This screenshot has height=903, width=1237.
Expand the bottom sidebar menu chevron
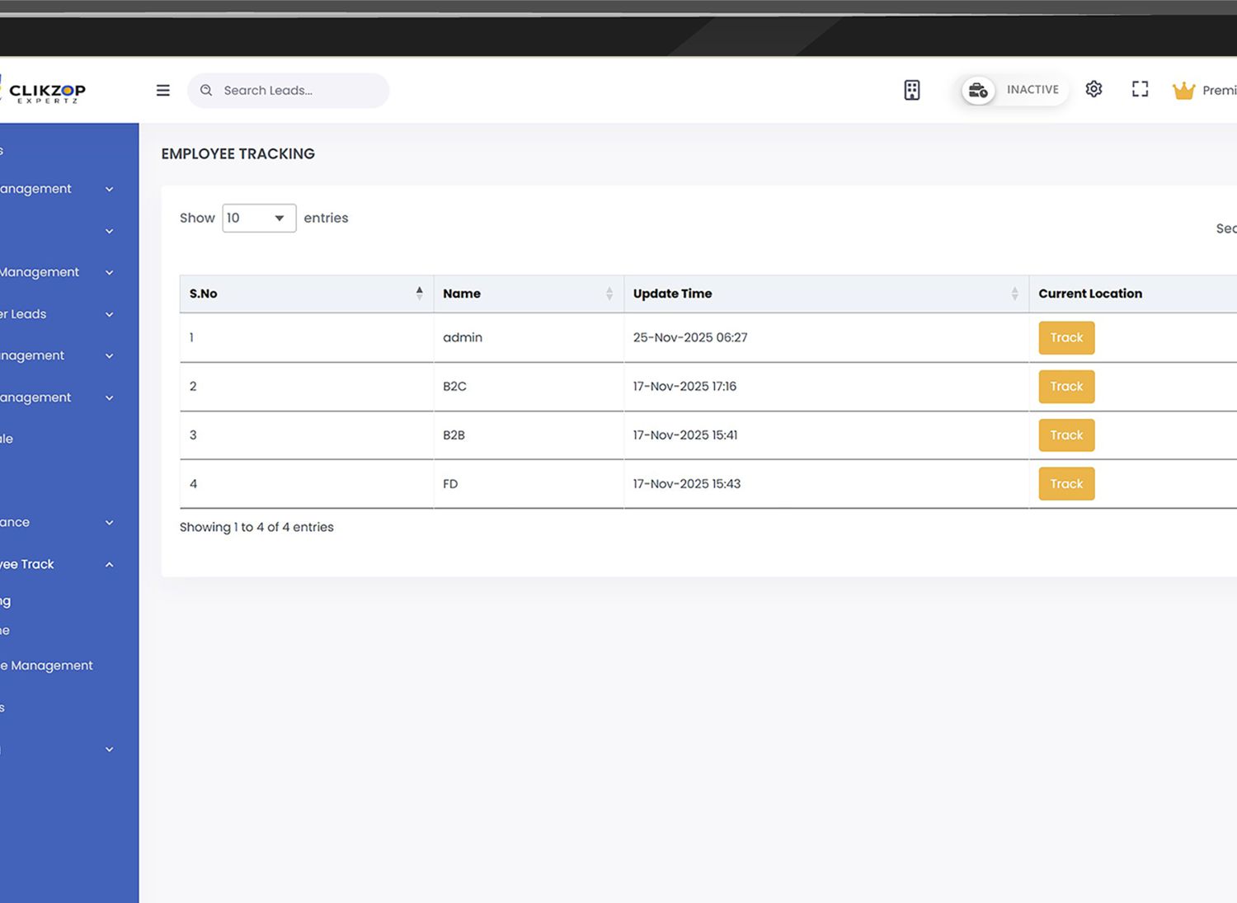pyautogui.click(x=109, y=750)
